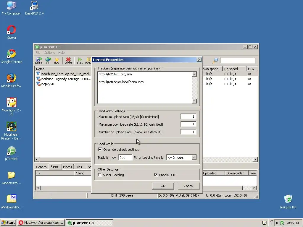Select windowsxp folder desktop icon
The height and width of the screenshot is (227, 303).
coord(11,178)
